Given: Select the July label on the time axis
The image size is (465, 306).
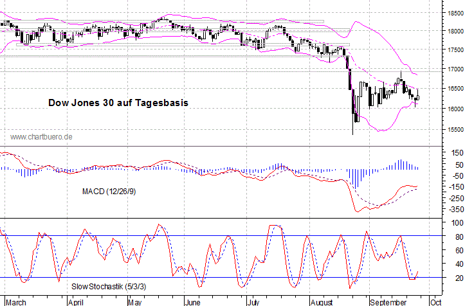Looking at the screenshot, I should coord(253,302).
